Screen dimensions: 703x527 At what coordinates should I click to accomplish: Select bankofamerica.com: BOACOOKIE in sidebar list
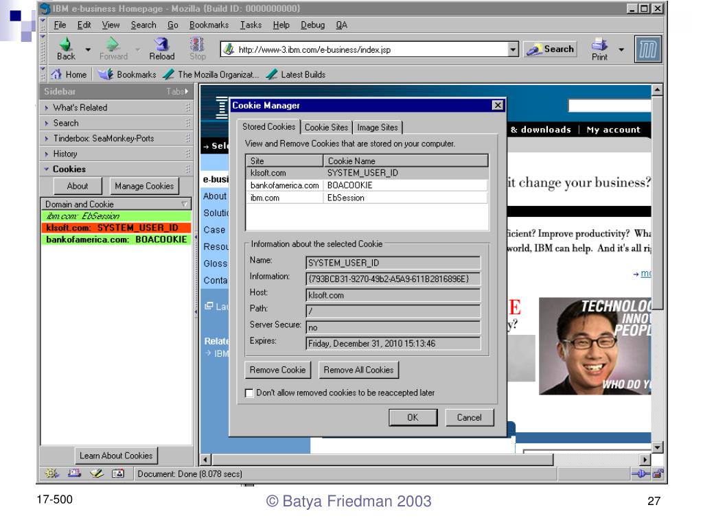pos(116,239)
